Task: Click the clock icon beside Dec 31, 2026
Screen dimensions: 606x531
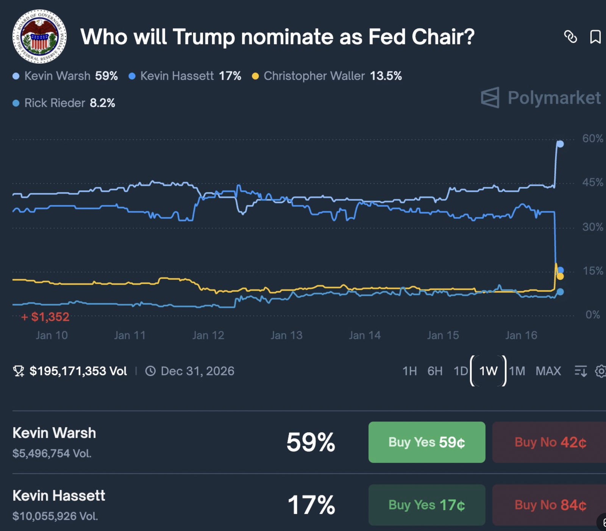Action: click(150, 371)
